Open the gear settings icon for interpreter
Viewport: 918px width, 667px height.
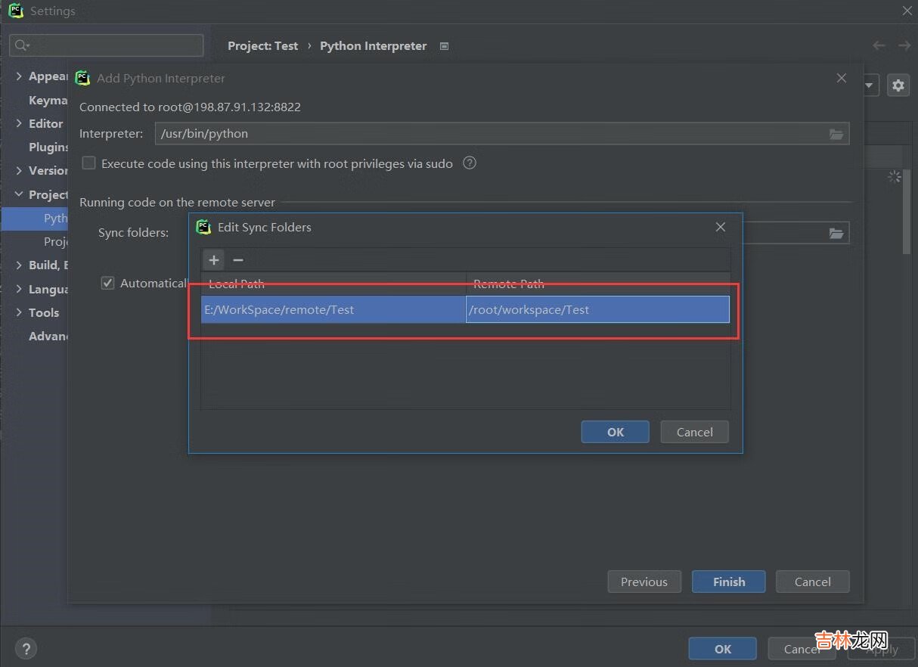coord(898,85)
